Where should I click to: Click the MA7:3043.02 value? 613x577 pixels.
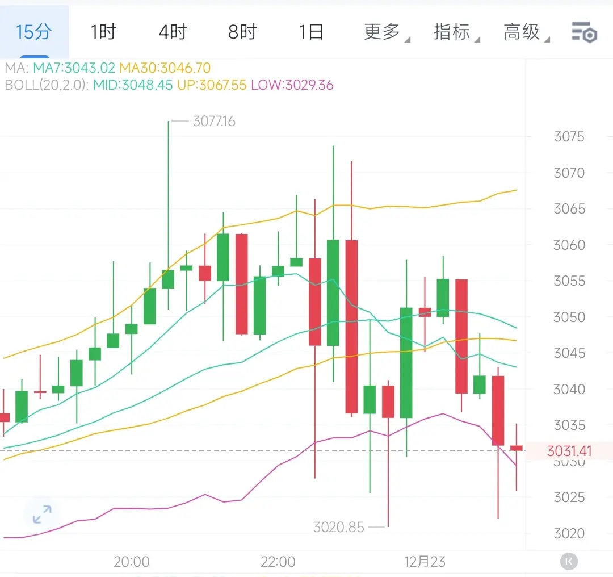click(x=74, y=68)
